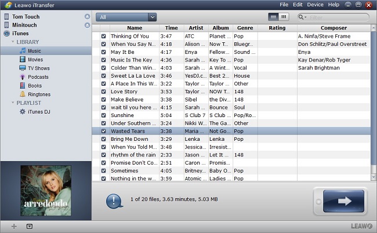Sort by Artist column header
377x233 pixels.
(x=196, y=28)
